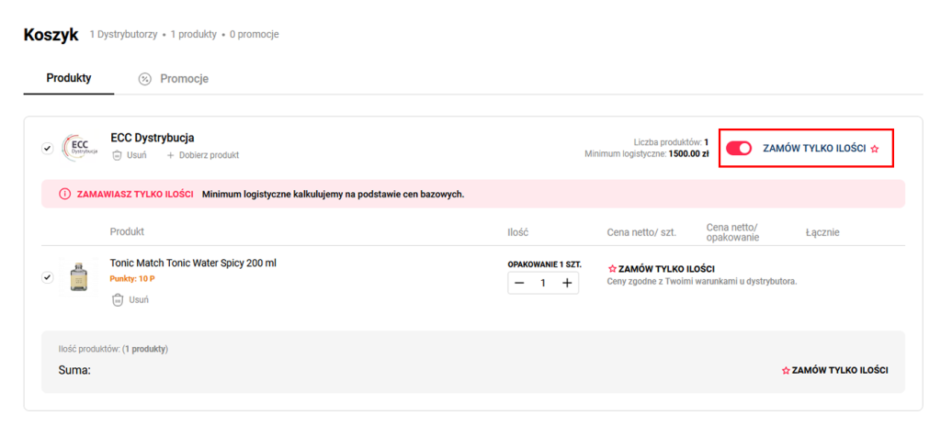941x426 pixels.
Task: Click the star icon in the Suma row
Action: pyautogui.click(x=786, y=370)
